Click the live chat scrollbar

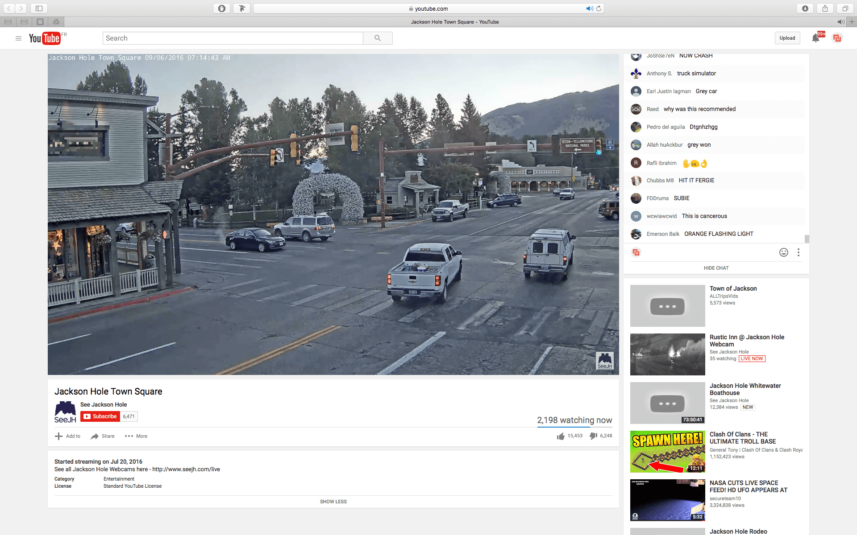[807, 239]
